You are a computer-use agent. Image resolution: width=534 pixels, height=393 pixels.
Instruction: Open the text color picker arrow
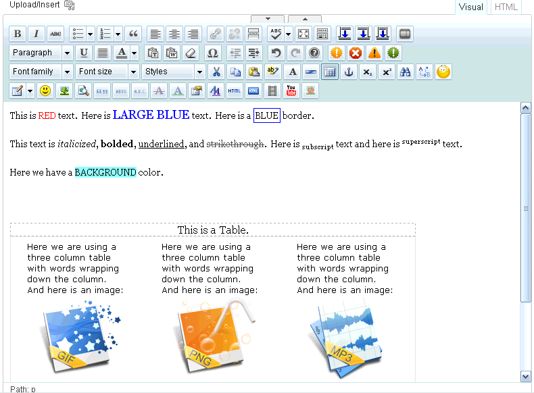pos(135,53)
